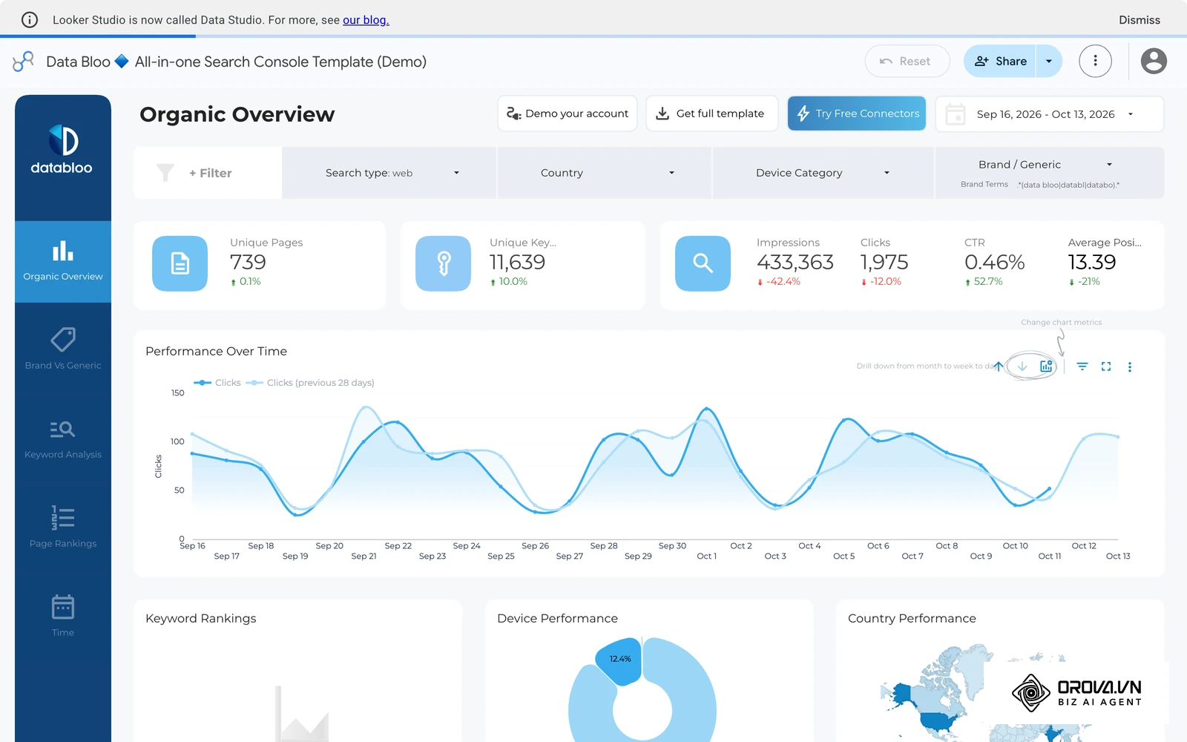Open the date range picker
This screenshot has height=742, width=1187.
[x=1050, y=114]
